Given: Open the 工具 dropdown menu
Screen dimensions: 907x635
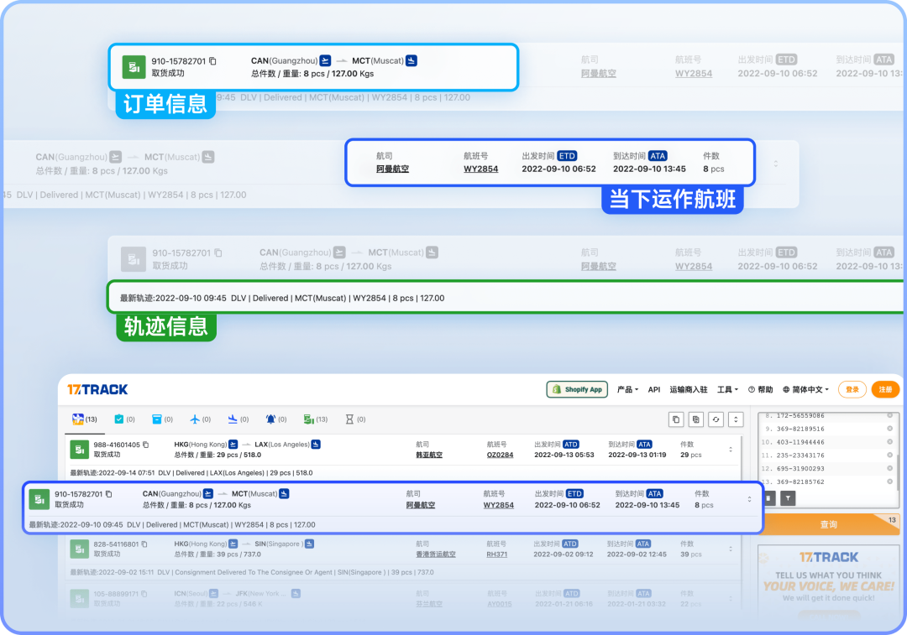Looking at the screenshot, I should click(x=727, y=389).
